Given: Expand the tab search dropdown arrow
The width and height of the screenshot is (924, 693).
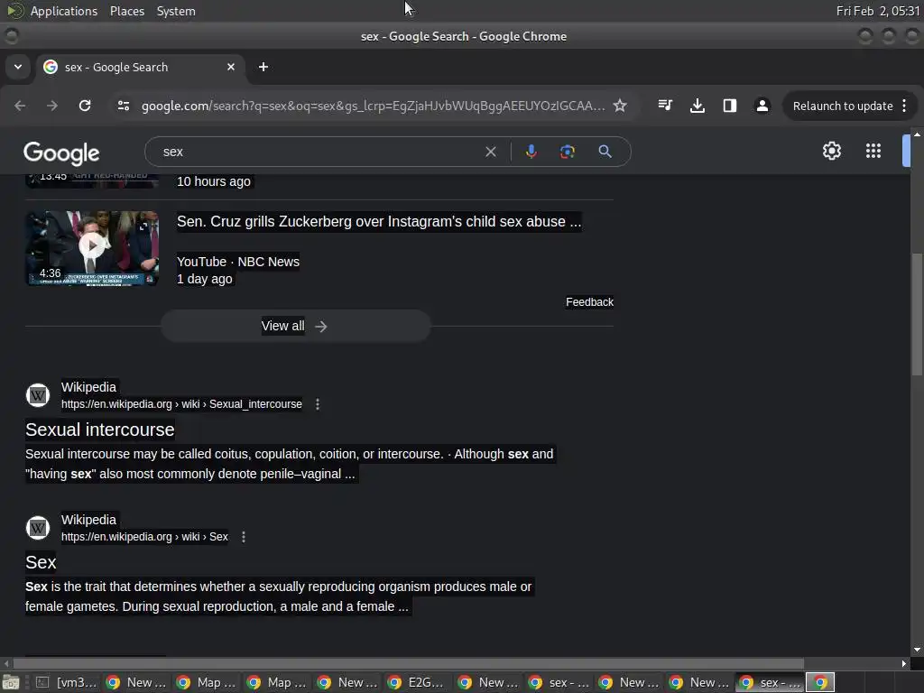Looking at the screenshot, I should [x=18, y=67].
